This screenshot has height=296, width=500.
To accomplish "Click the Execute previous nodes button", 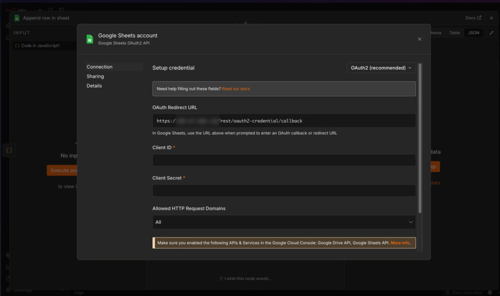I will 62,170.
